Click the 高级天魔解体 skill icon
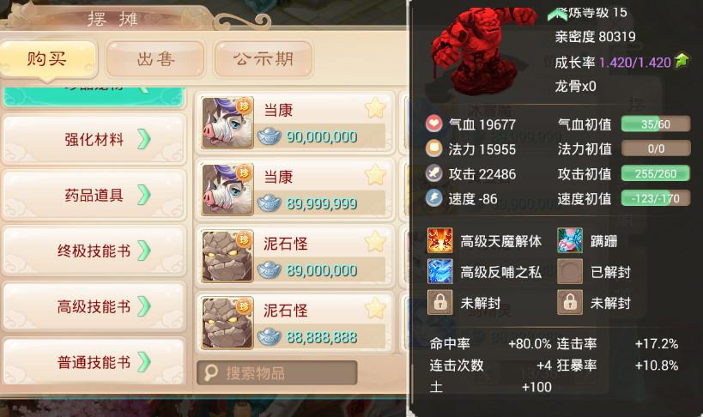This screenshot has height=417, width=703. coord(439,240)
